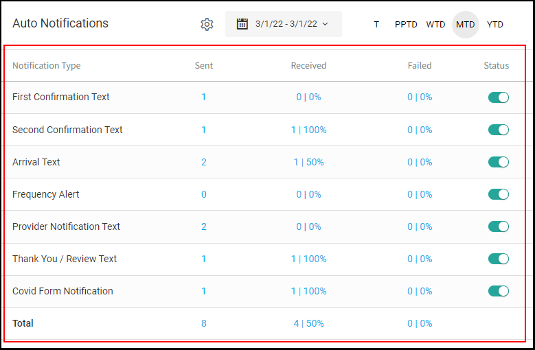The width and height of the screenshot is (535, 350).
Task: Select the WTD period tab
Action: (x=435, y=25)
